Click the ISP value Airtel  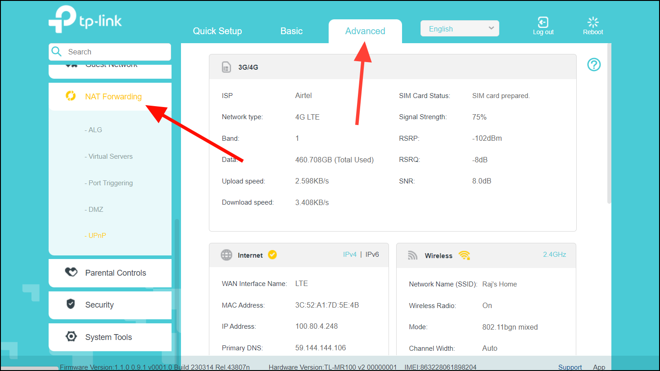coord(303,96)
